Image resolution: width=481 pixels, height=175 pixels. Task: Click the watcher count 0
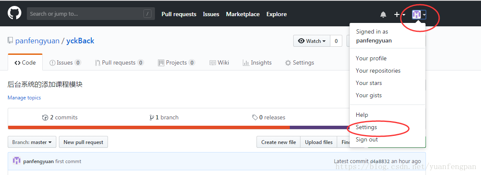(336, 41)
